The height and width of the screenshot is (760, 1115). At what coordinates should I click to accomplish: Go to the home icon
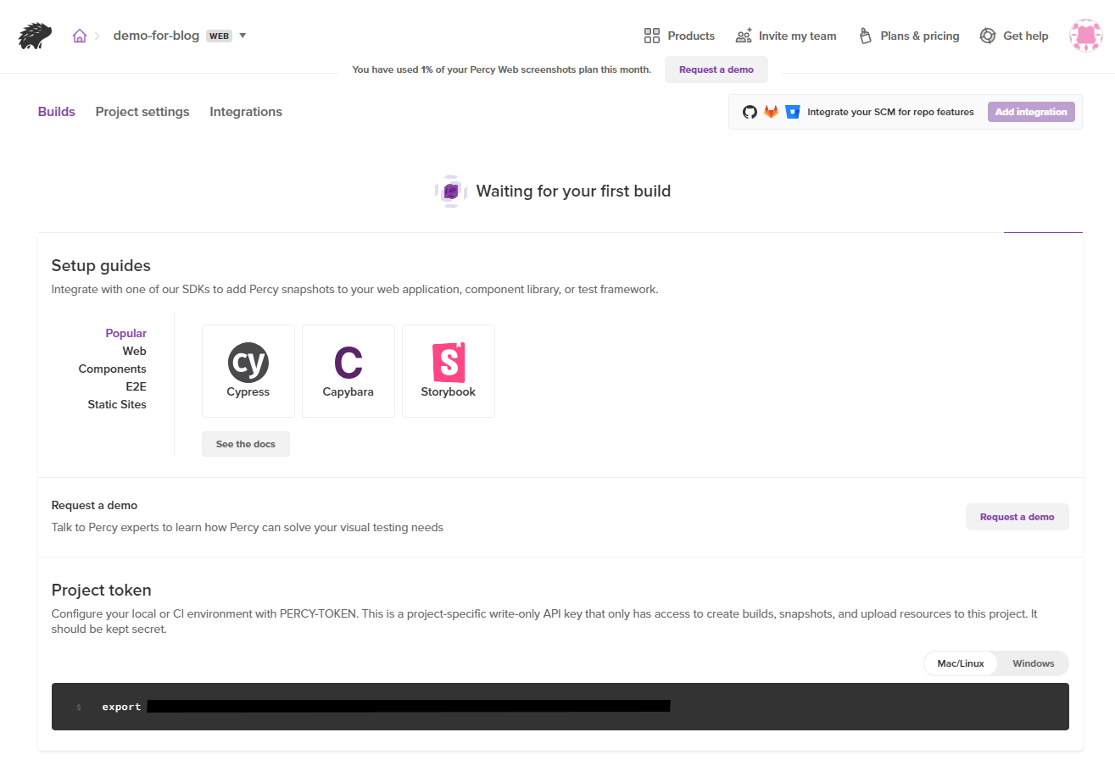point(80,36)
